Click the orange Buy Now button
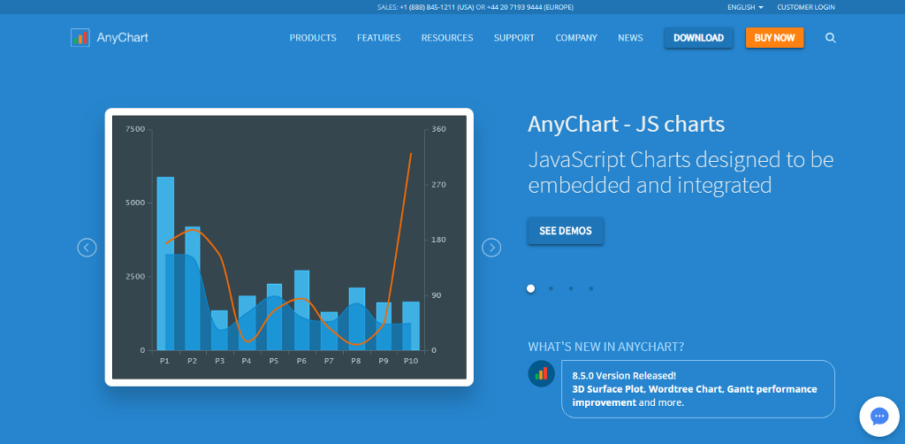905x444 pixels. 774,38
